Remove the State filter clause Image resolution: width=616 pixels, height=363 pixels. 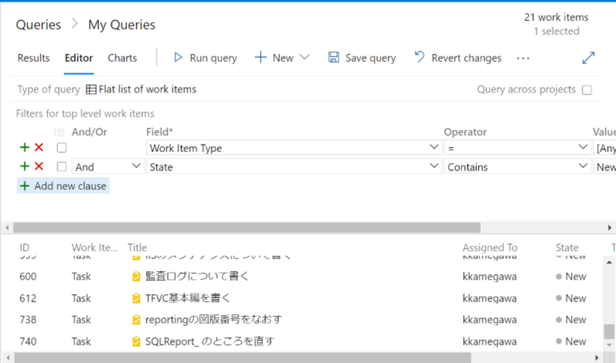pyautogui.click(x=39, y=167)
